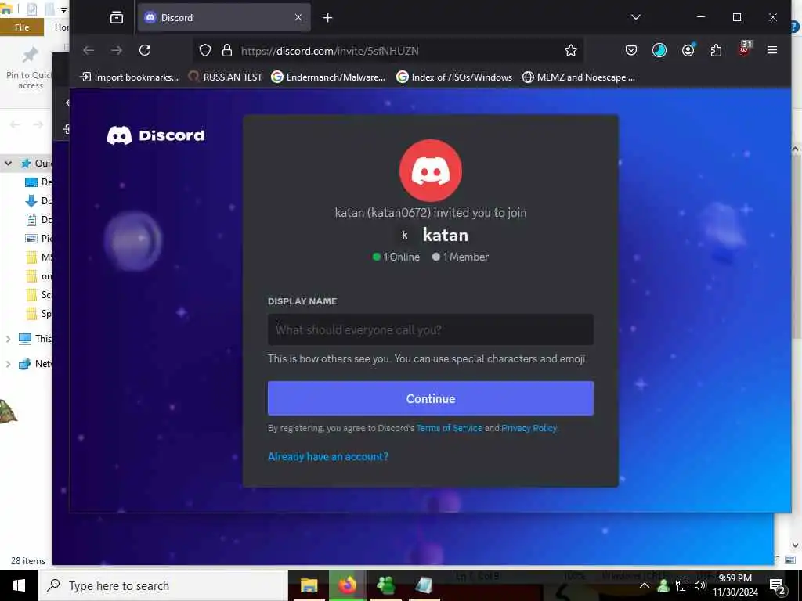Click Already have an account? link
This screenshot has width=802, height=601.
pyautogui.click(x=328, y=456)
